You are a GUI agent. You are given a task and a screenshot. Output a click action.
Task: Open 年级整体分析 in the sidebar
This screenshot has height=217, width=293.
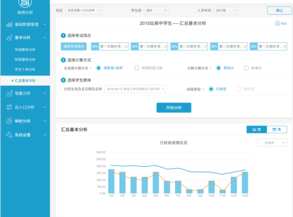(x=25, y=50)
